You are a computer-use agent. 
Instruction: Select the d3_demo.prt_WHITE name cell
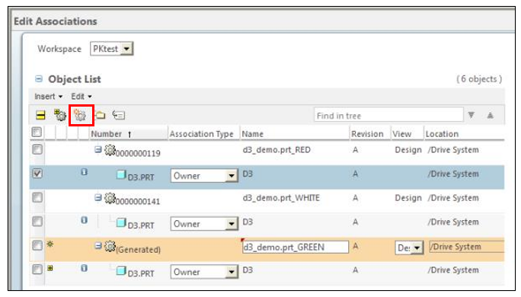pos(281,198)
